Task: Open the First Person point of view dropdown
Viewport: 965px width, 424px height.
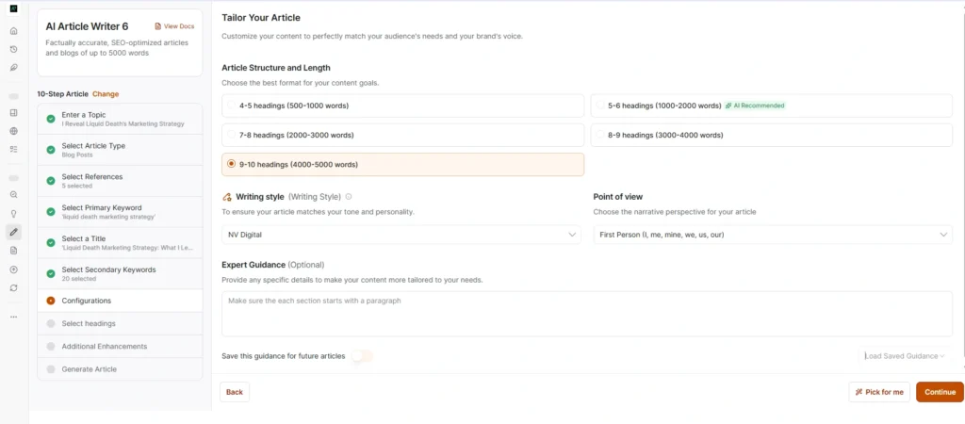Action: click(773, 235)
